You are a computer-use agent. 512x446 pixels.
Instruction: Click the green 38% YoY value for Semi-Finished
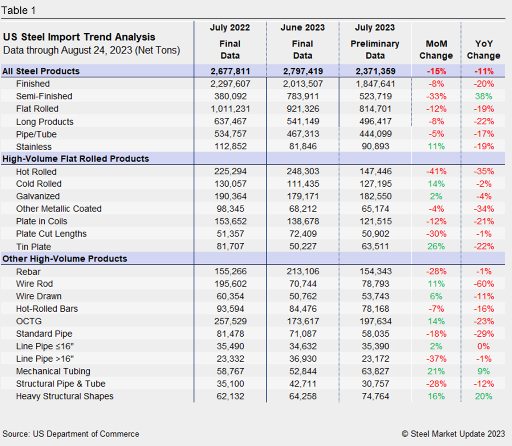(483, 96)
